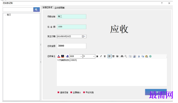Toggle underline formatting
The height and width of the screenshot is (103, 178).
pyautogui.click(x=105, y=56)
